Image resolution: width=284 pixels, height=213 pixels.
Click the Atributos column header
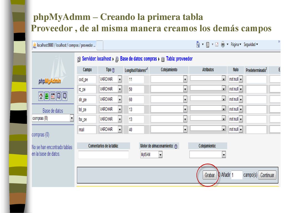tap(208, 70)
